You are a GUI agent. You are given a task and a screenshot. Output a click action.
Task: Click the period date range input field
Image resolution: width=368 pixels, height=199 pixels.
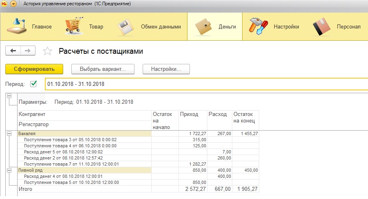tap(204, 84)
